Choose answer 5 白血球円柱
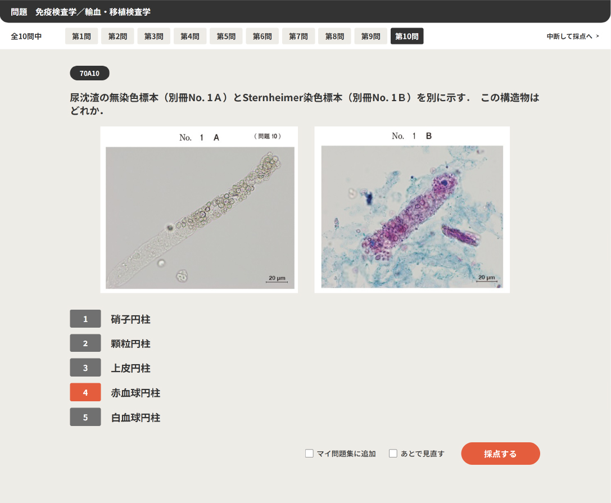The width and height of the screenshot is (611, 503). (x=85, y=417)
